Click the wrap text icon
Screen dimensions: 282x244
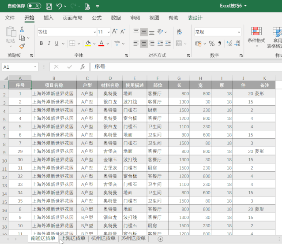(x=179, y=32)
